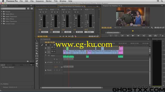Expand the Presets folder in Effects
This screenshot has width=165, height=92.
[x=1, y=12]
